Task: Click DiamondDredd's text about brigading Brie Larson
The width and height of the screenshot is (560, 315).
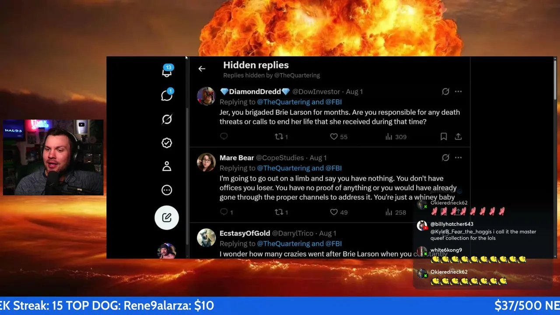Action: [339, 117]
